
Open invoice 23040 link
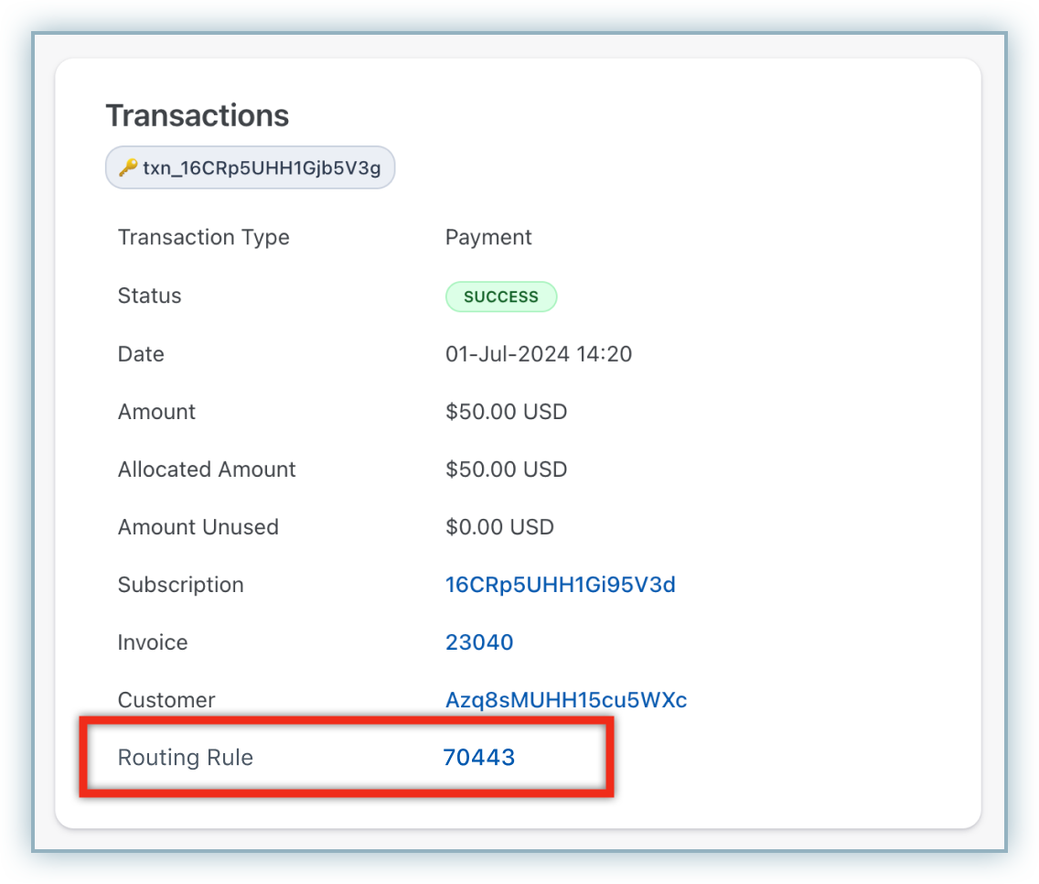pyautogui.click(x=479, y=642)
